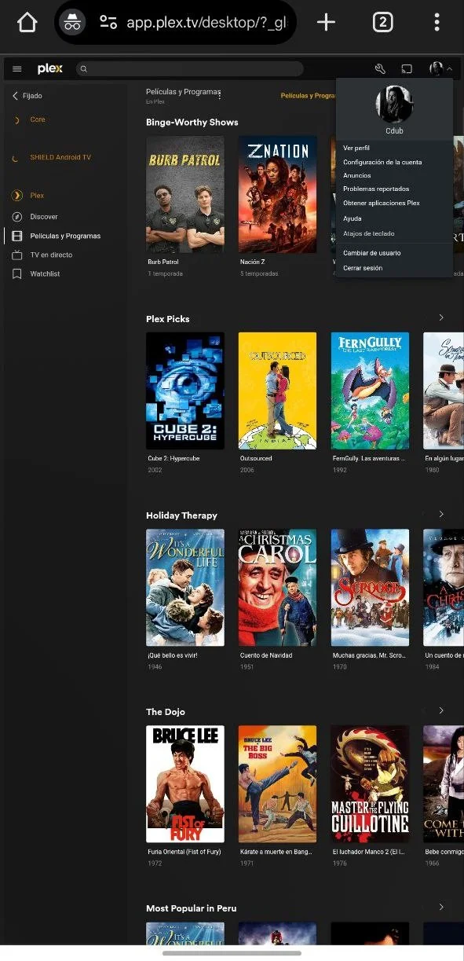Open Outsourced poster

coord(277,391)
